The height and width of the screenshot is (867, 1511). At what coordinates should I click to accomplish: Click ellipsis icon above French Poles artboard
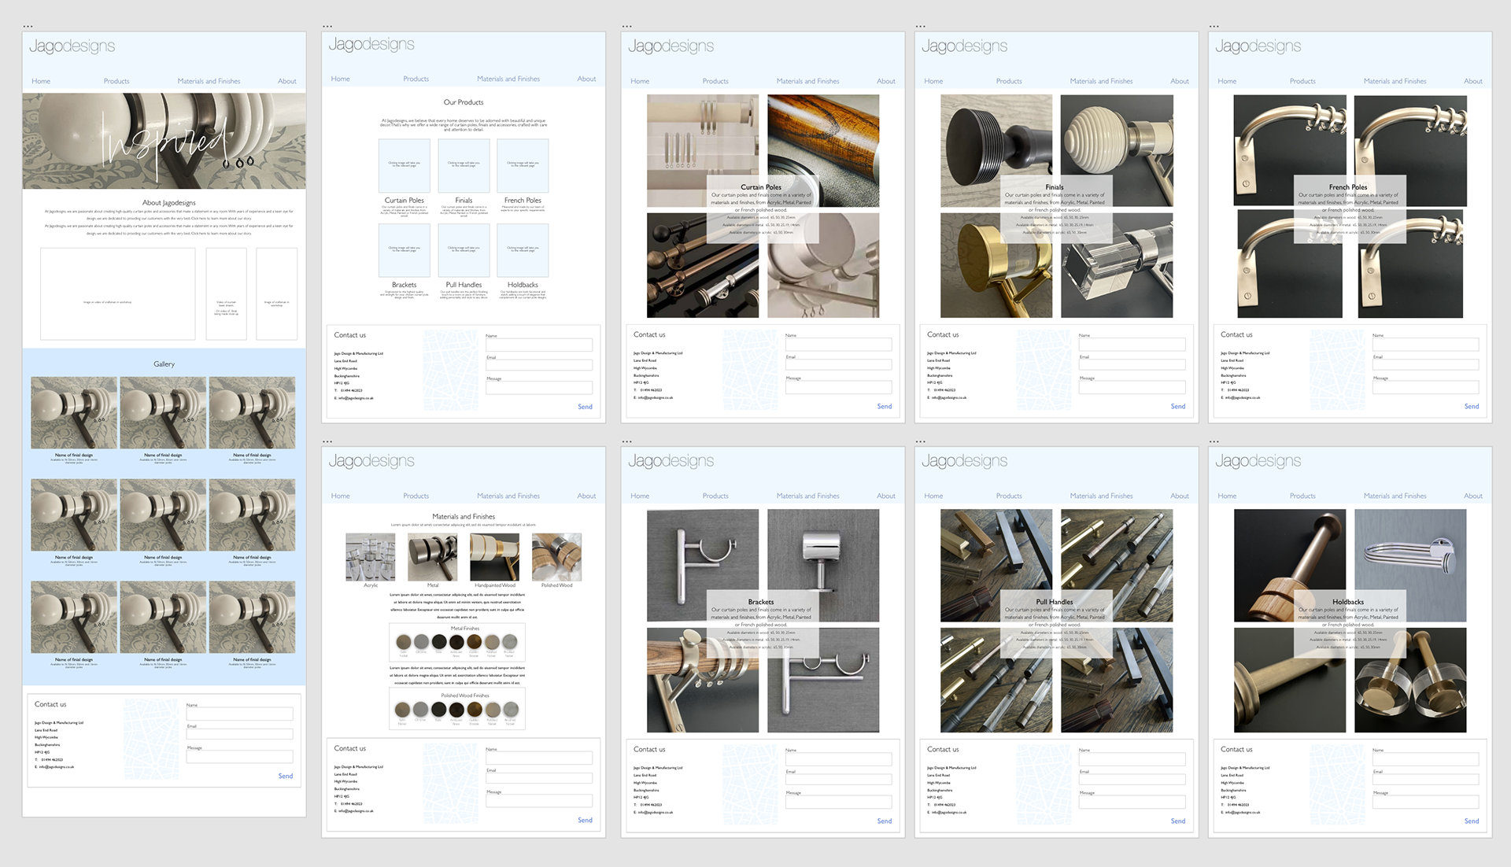(1214, 27)
